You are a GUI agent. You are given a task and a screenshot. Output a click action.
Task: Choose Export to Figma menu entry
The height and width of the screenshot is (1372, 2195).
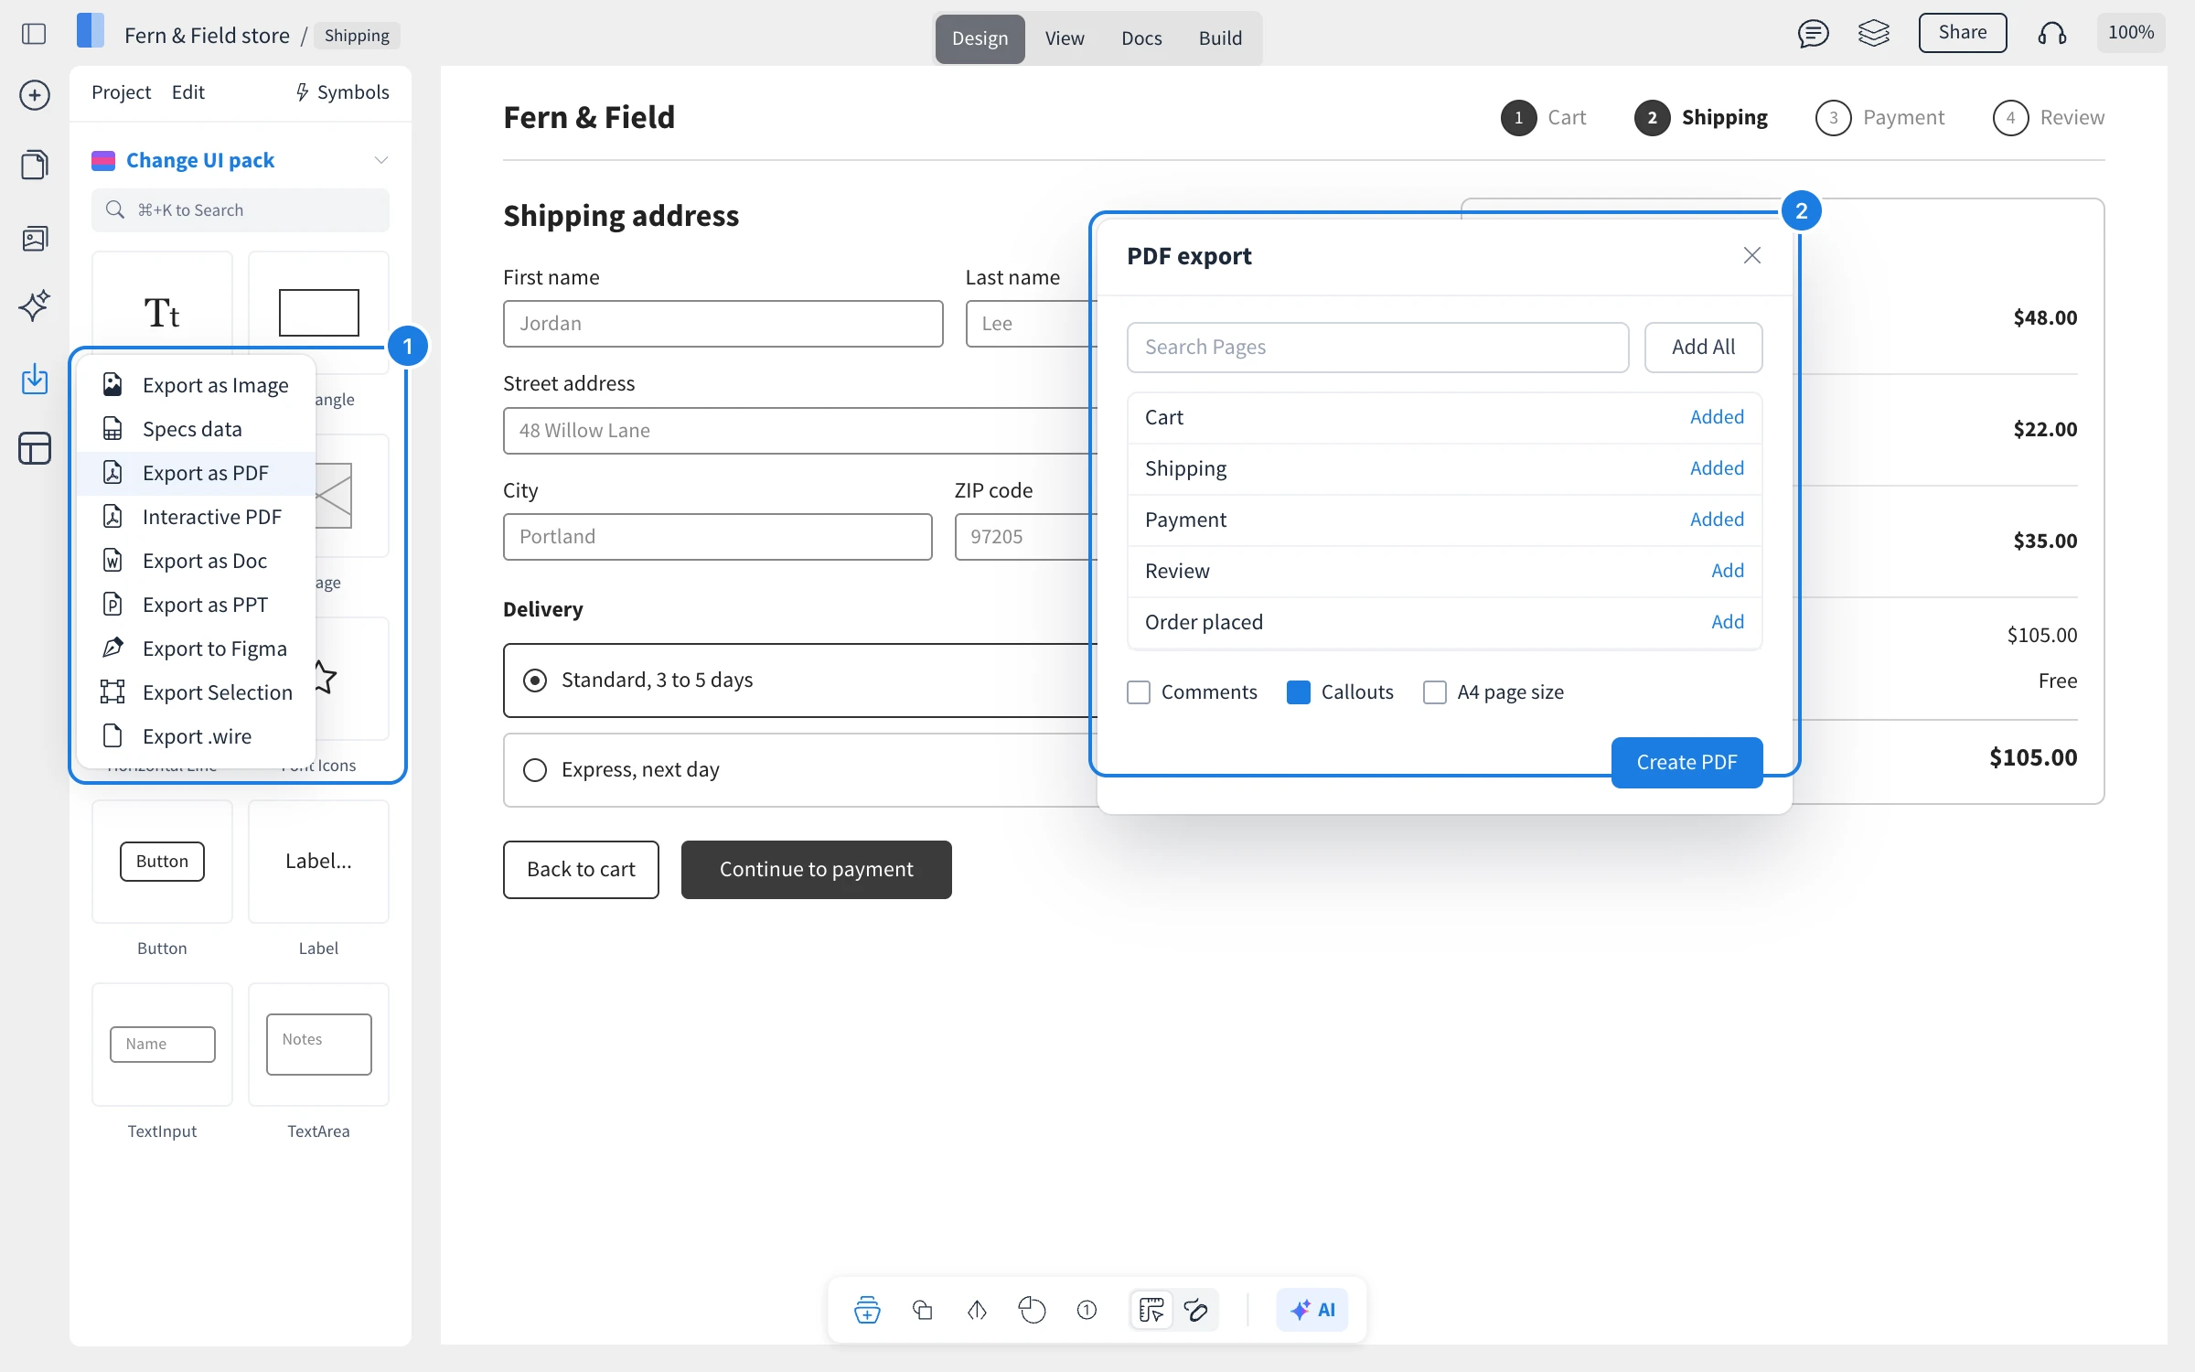point(196,648)
